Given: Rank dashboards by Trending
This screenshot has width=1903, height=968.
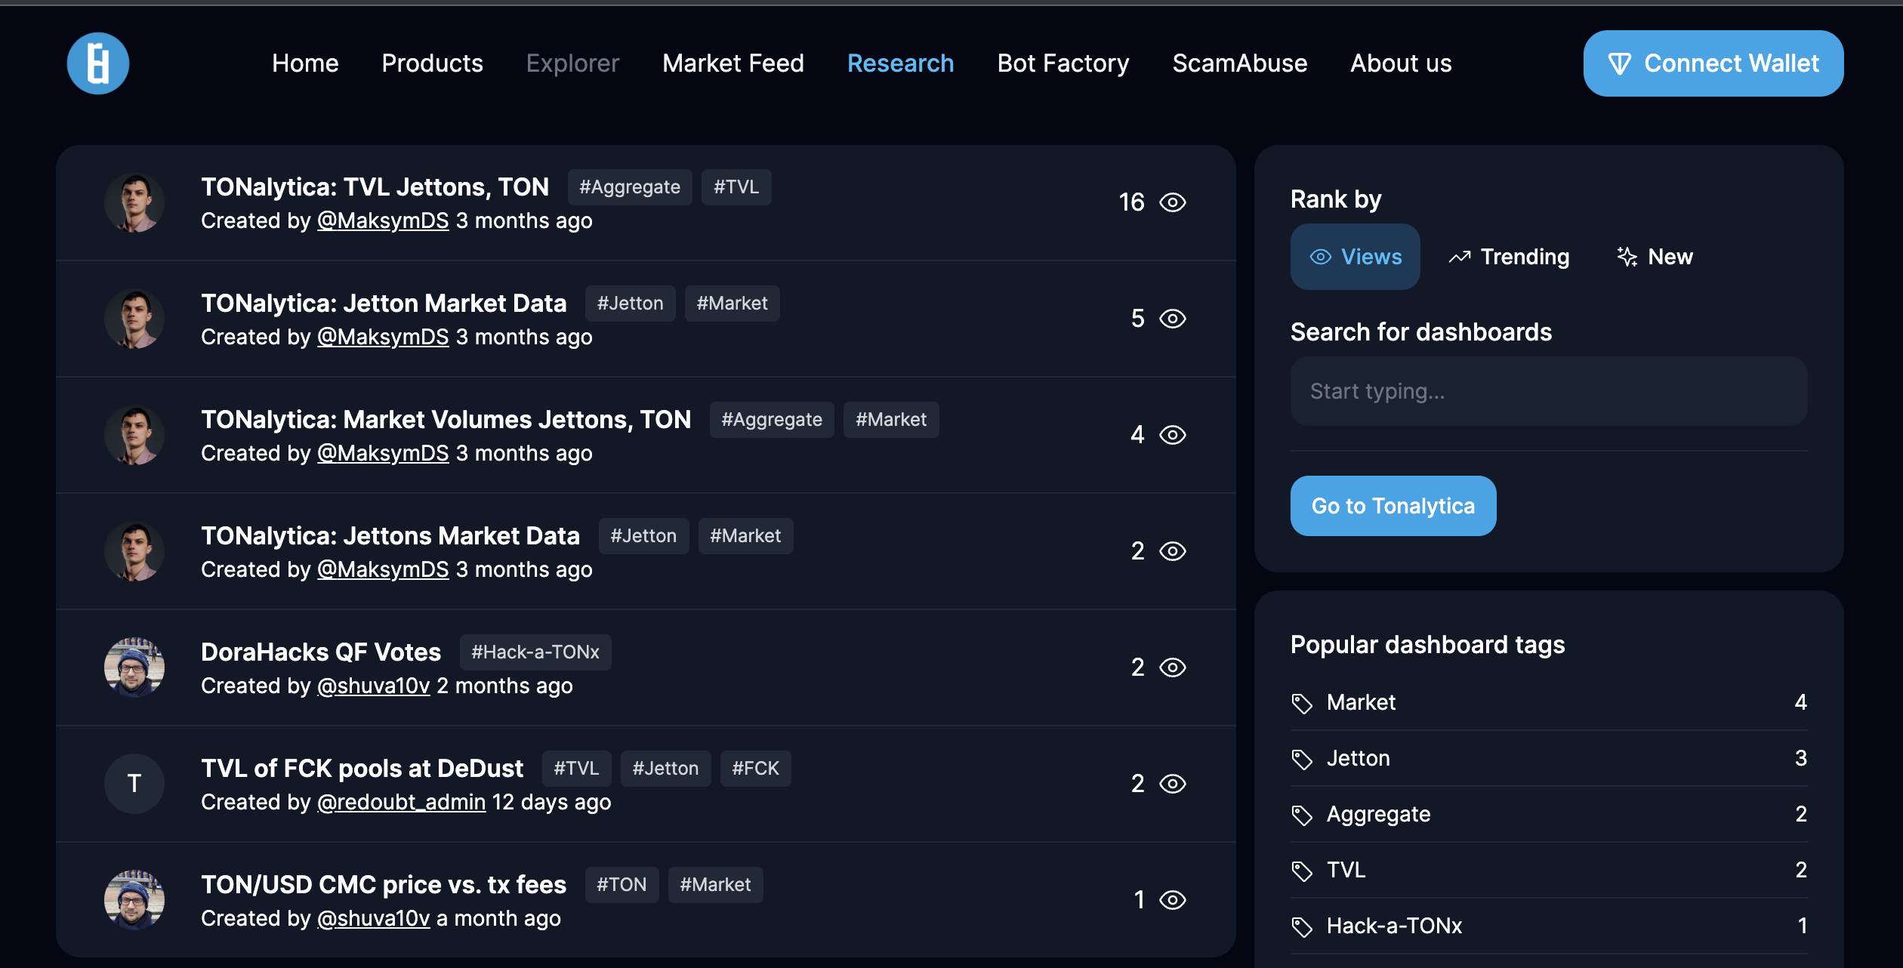Looking at the screenshot, I should [x=1509, y=257].
